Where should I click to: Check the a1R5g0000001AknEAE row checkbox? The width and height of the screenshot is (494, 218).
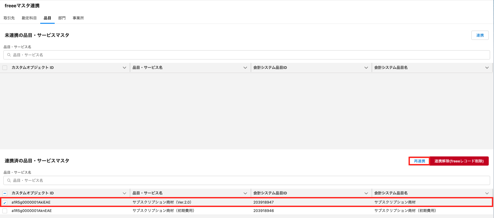pyautogui.click(x=5, y=211)
